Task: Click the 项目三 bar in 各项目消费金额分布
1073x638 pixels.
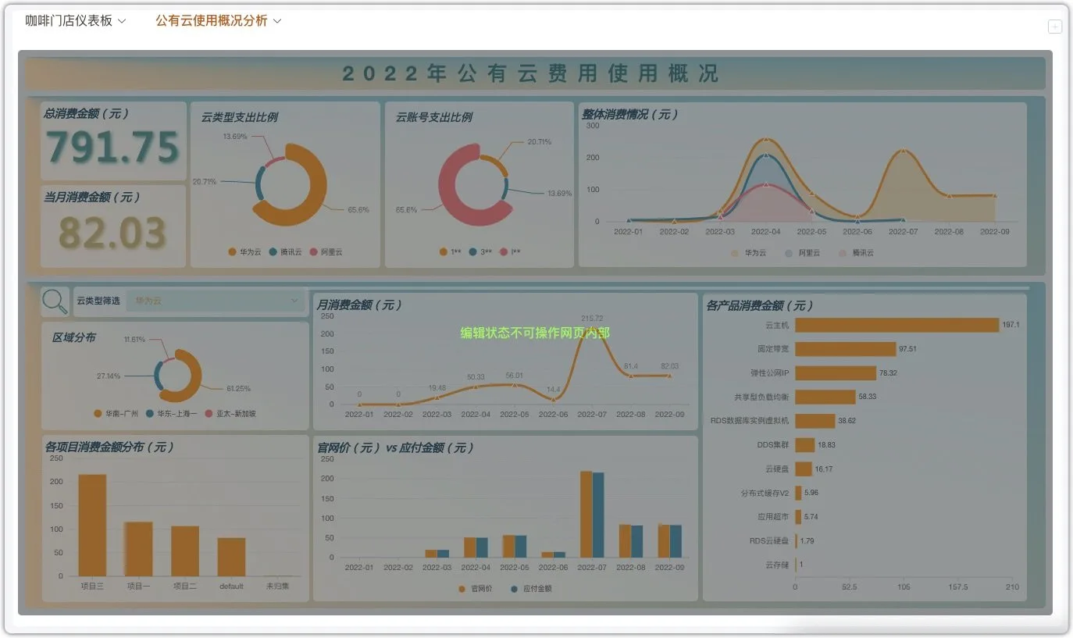Action: tap(92, 525)
